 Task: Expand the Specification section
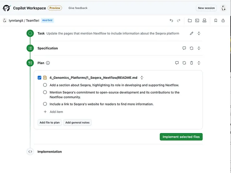199,48
